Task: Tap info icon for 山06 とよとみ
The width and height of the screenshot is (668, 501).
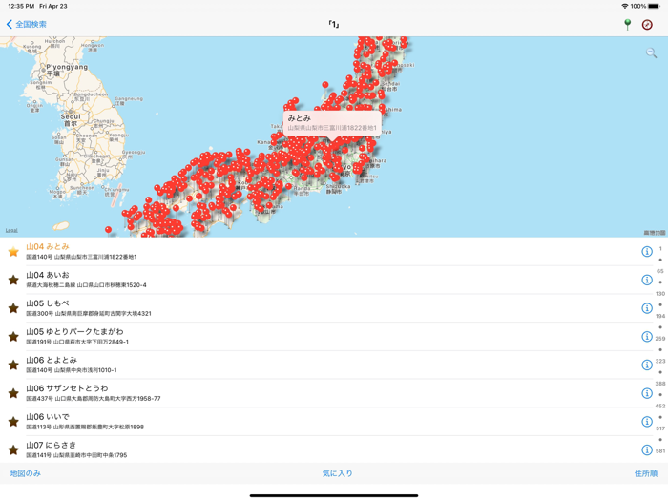Action: click(646, 365)
